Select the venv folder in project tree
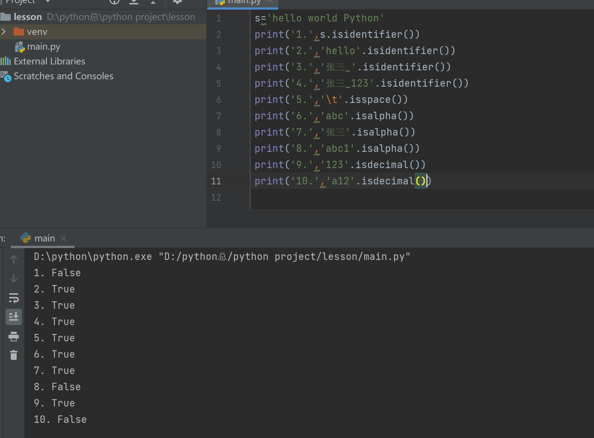The image size is (594, 438). tap(103, 32)
